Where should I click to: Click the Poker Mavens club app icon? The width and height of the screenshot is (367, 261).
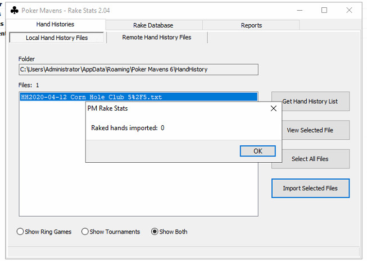(x=14, y=10)
